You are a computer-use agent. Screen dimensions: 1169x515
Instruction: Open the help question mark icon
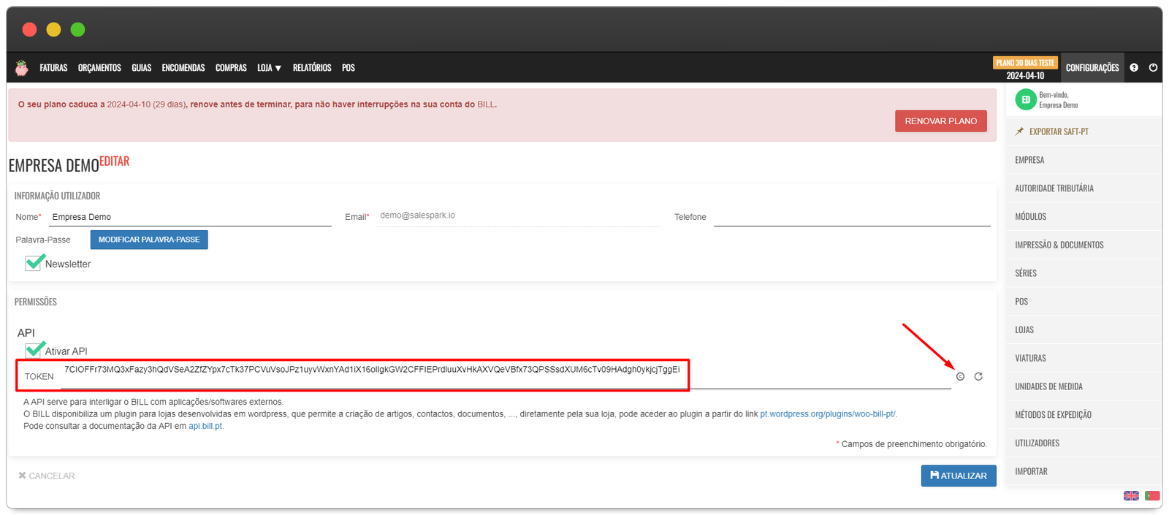(x=1134, y=67)
